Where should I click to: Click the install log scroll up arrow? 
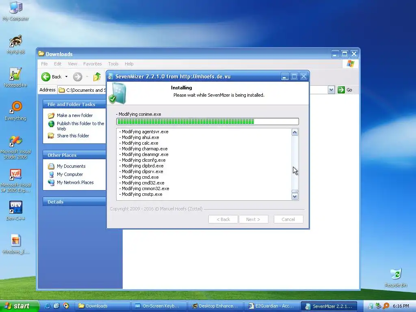[295, 132]
